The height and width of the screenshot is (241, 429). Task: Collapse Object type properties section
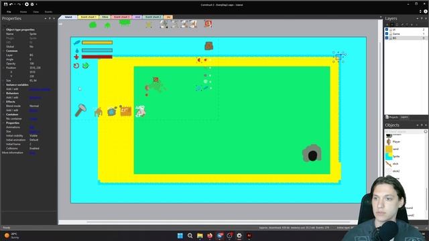click(3, 29)
